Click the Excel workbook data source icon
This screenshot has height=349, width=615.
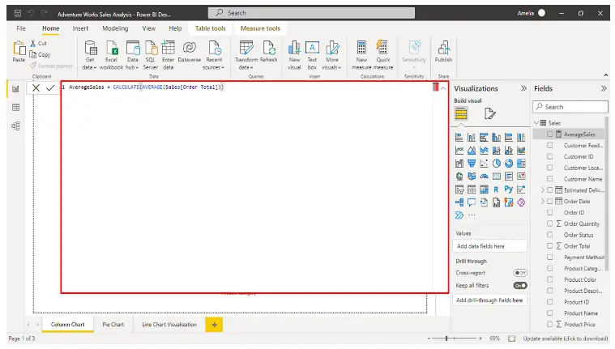point(112,49)
